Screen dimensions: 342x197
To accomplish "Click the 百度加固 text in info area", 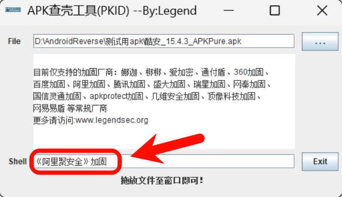I will 49,84.
